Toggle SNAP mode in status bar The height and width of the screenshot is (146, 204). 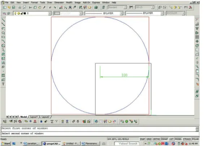(x=143, y=139)
